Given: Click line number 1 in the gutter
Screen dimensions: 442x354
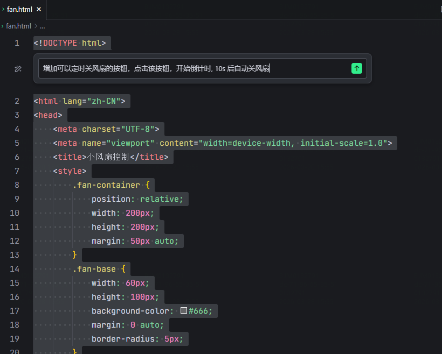Looking at the screenshot, I should [17, 43].
